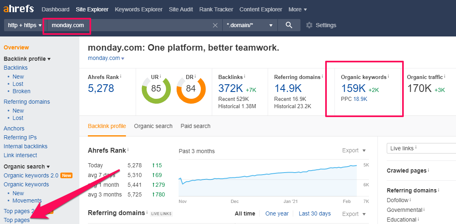
Task: Clear the URL field with X icon
Action: pyautogui.click(x=215, y=26)
